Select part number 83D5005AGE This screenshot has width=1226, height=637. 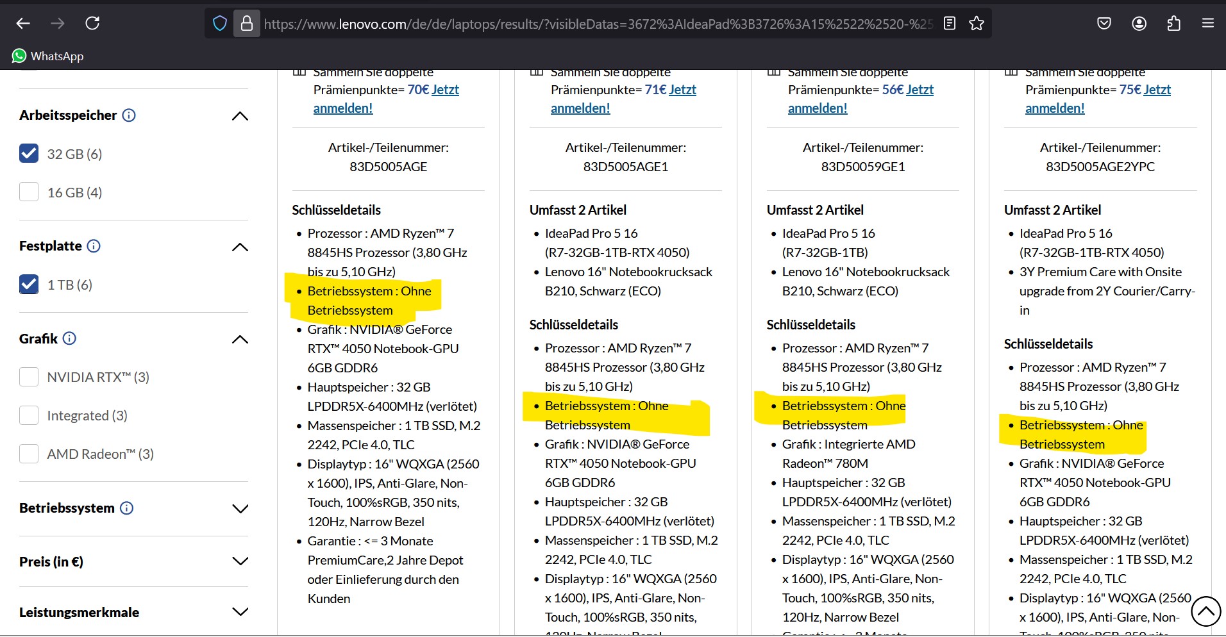click(x=389, y=167)
